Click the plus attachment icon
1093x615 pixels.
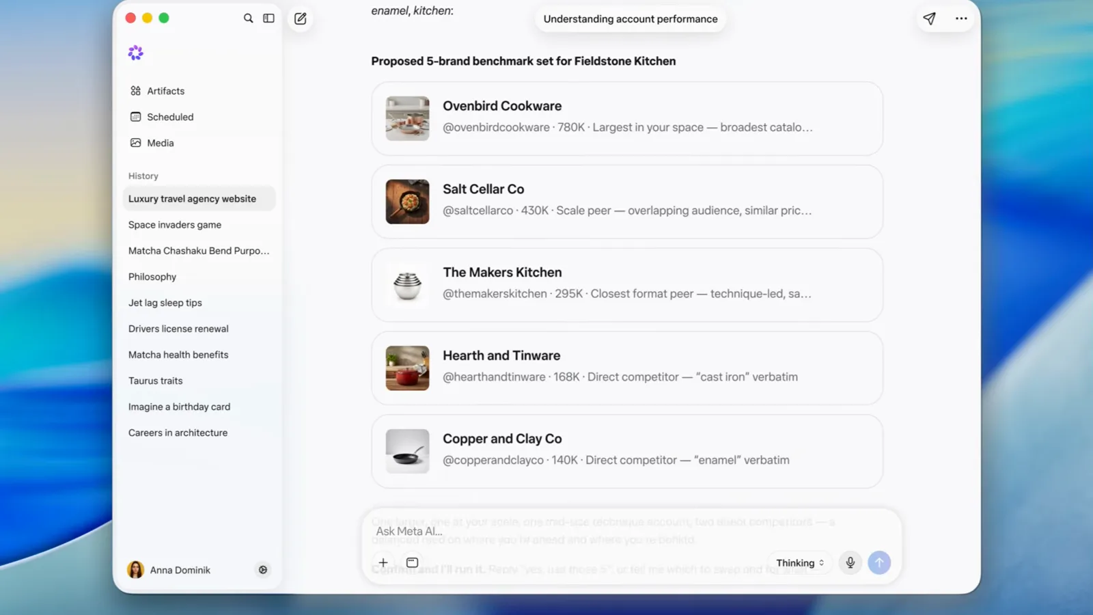(383, 562)
